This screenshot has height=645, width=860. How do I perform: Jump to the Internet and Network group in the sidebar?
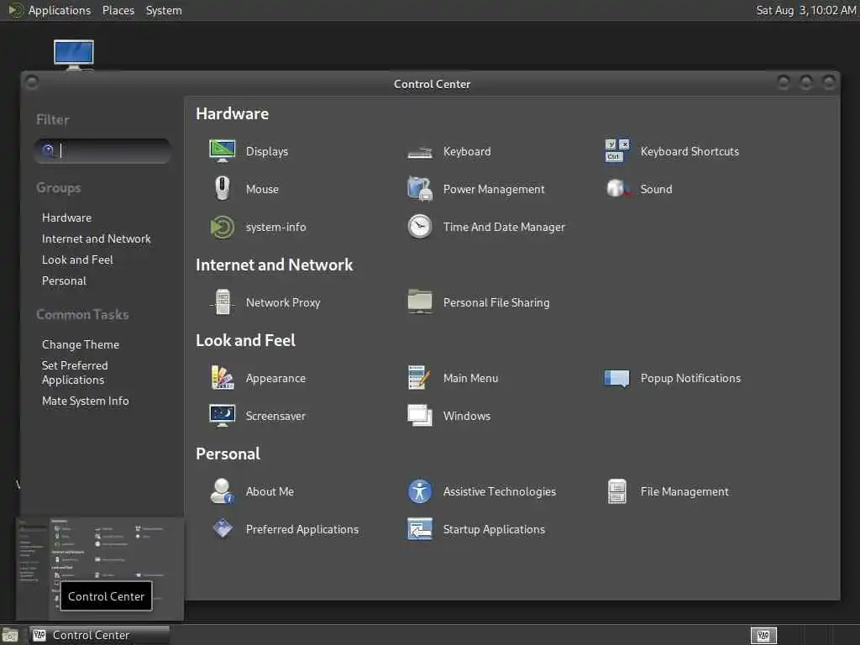point(96,239)
